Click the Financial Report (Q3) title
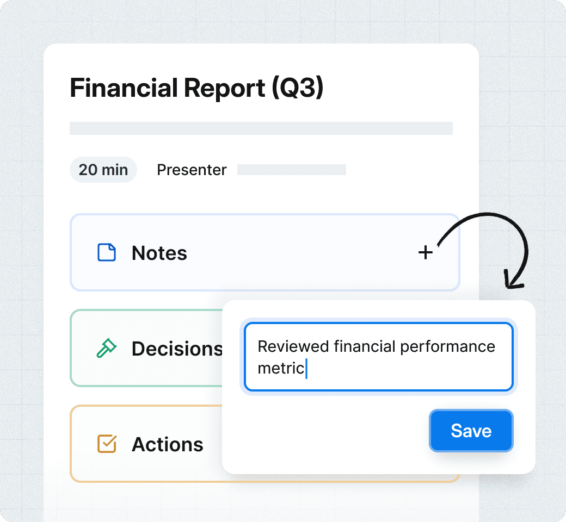This screenshot has width=566, height=522. click(197, 89)
